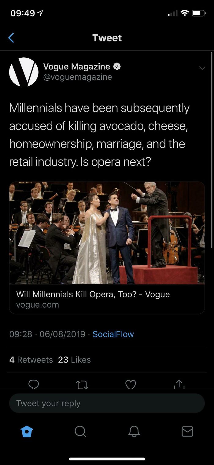The image size is (214, 465).
Task: Open Notifications via the bell icon
Action: coord(134,432)
